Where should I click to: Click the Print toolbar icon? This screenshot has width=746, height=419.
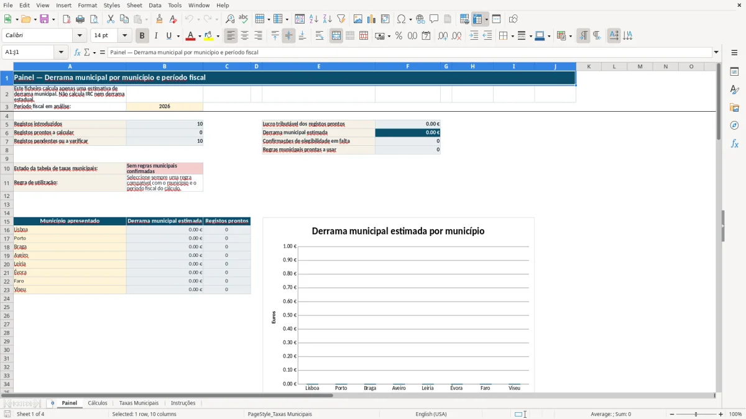pos(80,19)
